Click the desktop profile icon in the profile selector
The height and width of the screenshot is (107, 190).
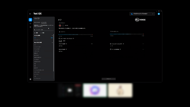(132, 14)
